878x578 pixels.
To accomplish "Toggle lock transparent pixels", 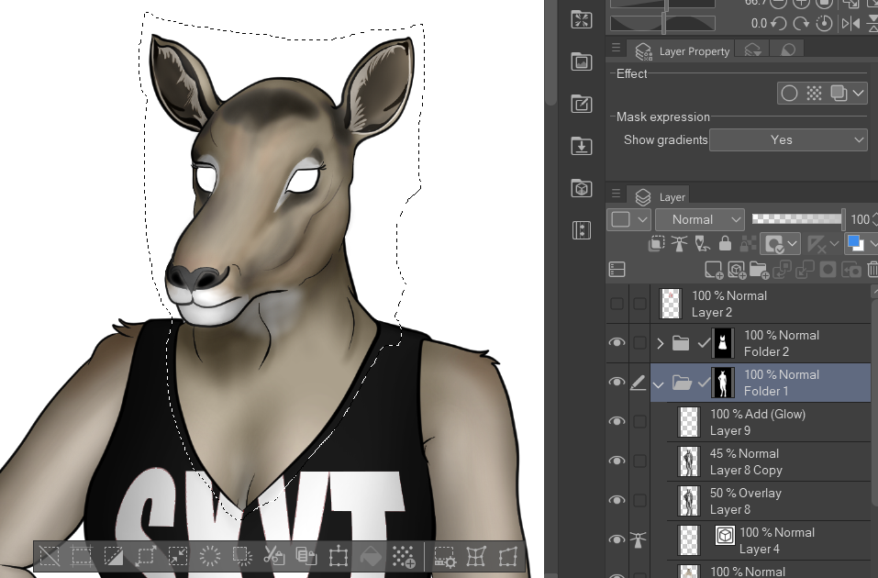I will 748,244.
